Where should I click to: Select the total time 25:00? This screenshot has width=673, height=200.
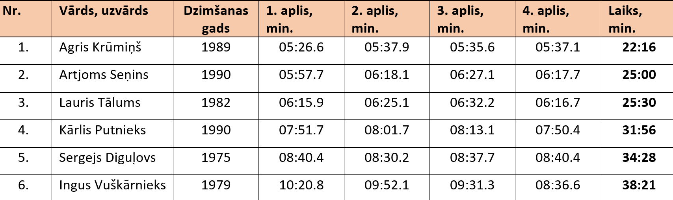pos(639,75)
